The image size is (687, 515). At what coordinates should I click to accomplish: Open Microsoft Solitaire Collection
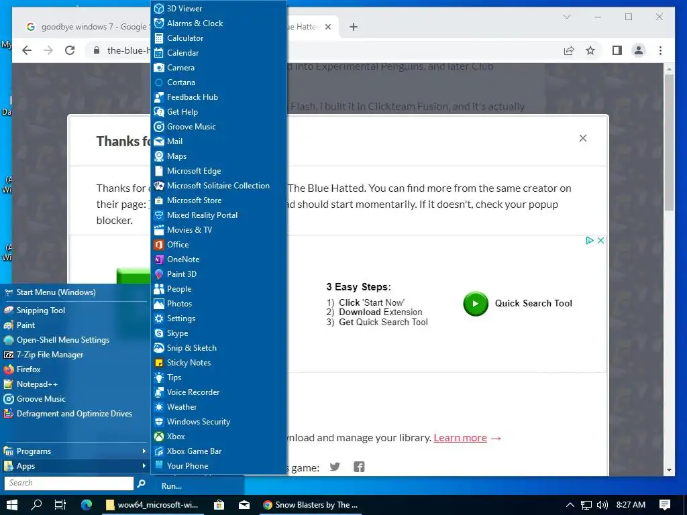(219, 186)
